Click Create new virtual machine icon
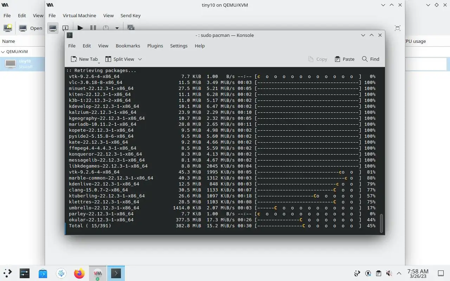This screenshot has width=450, height=281. pyautogui.click(x=8, y=28)
